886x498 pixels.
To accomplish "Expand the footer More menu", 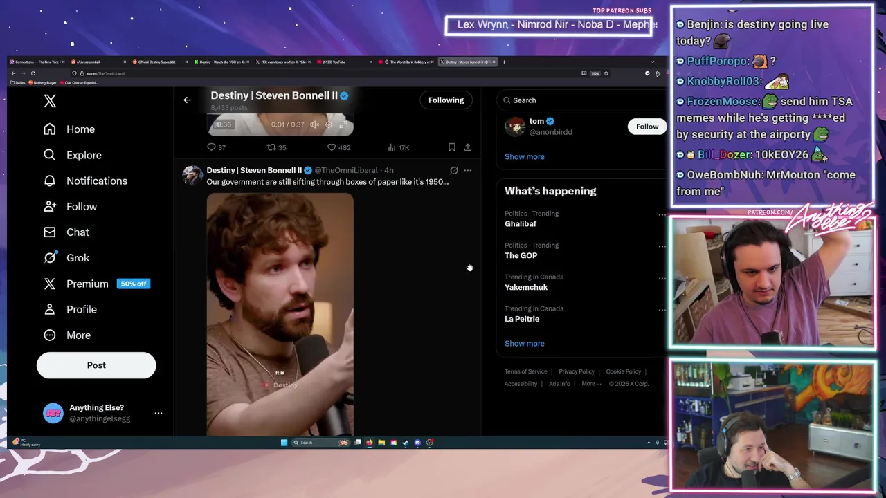I will point(591,384).
